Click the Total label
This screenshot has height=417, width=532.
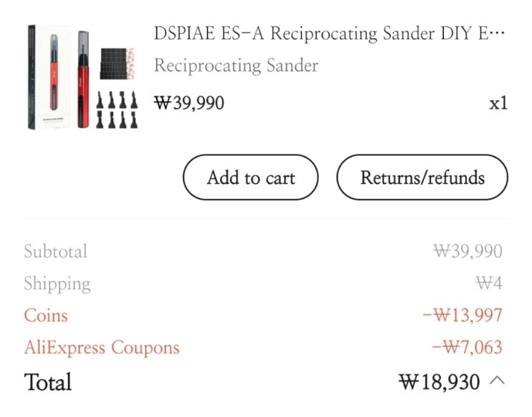coord(48,382)
